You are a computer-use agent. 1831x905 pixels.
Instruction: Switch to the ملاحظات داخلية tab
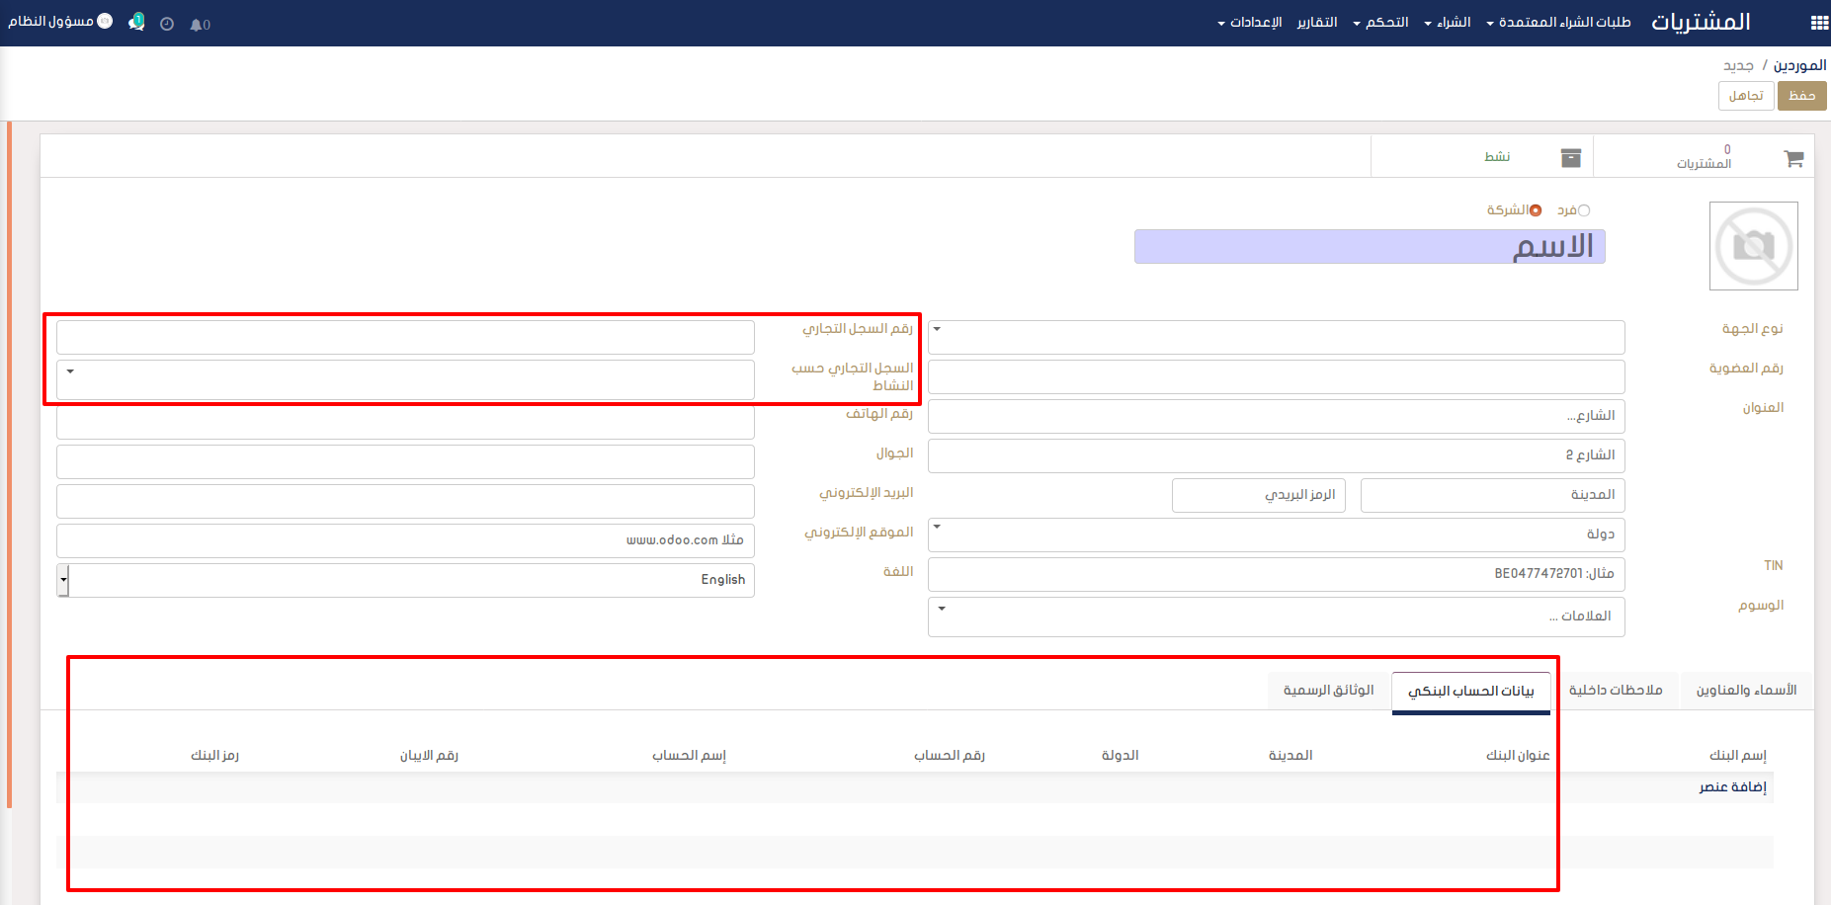pos(1616,690)
